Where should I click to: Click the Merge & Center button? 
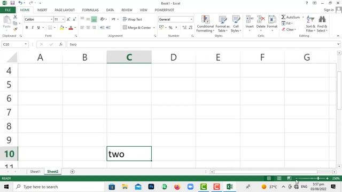[x=137, y=28]
